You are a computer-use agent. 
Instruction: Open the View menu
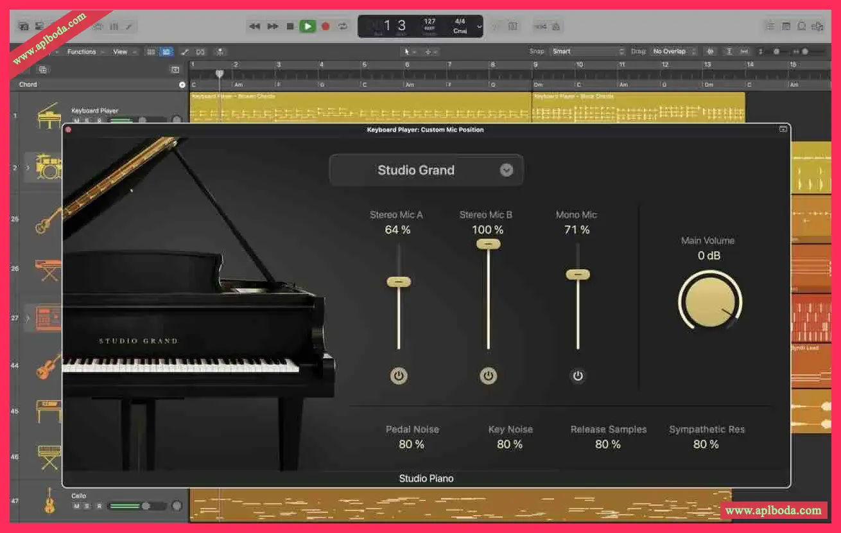(x=118, y=51)
